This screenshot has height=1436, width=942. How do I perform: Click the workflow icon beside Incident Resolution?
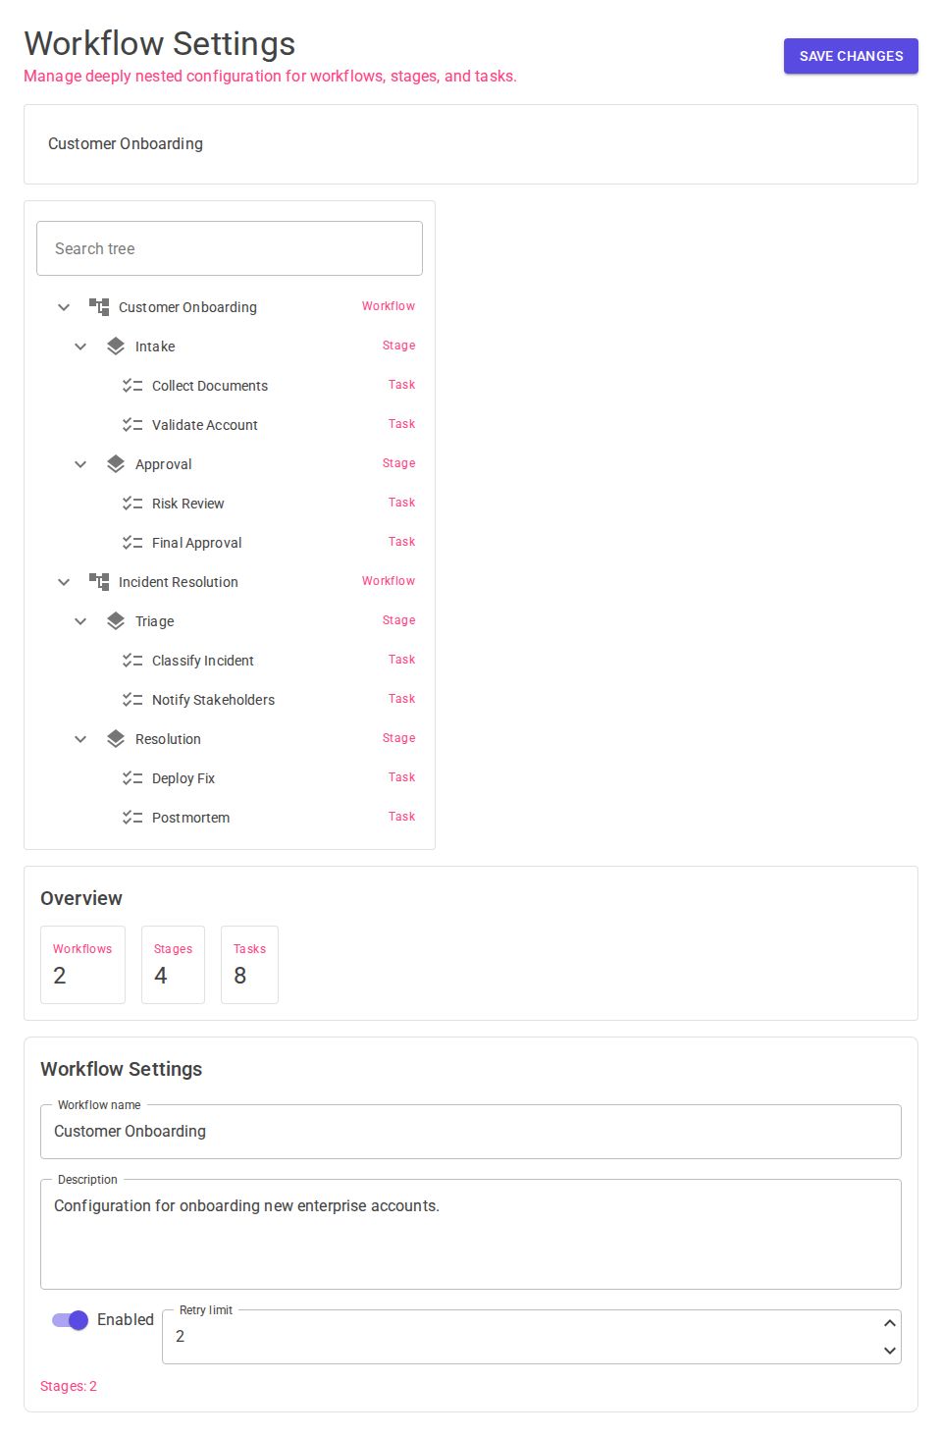pos(99,581)
